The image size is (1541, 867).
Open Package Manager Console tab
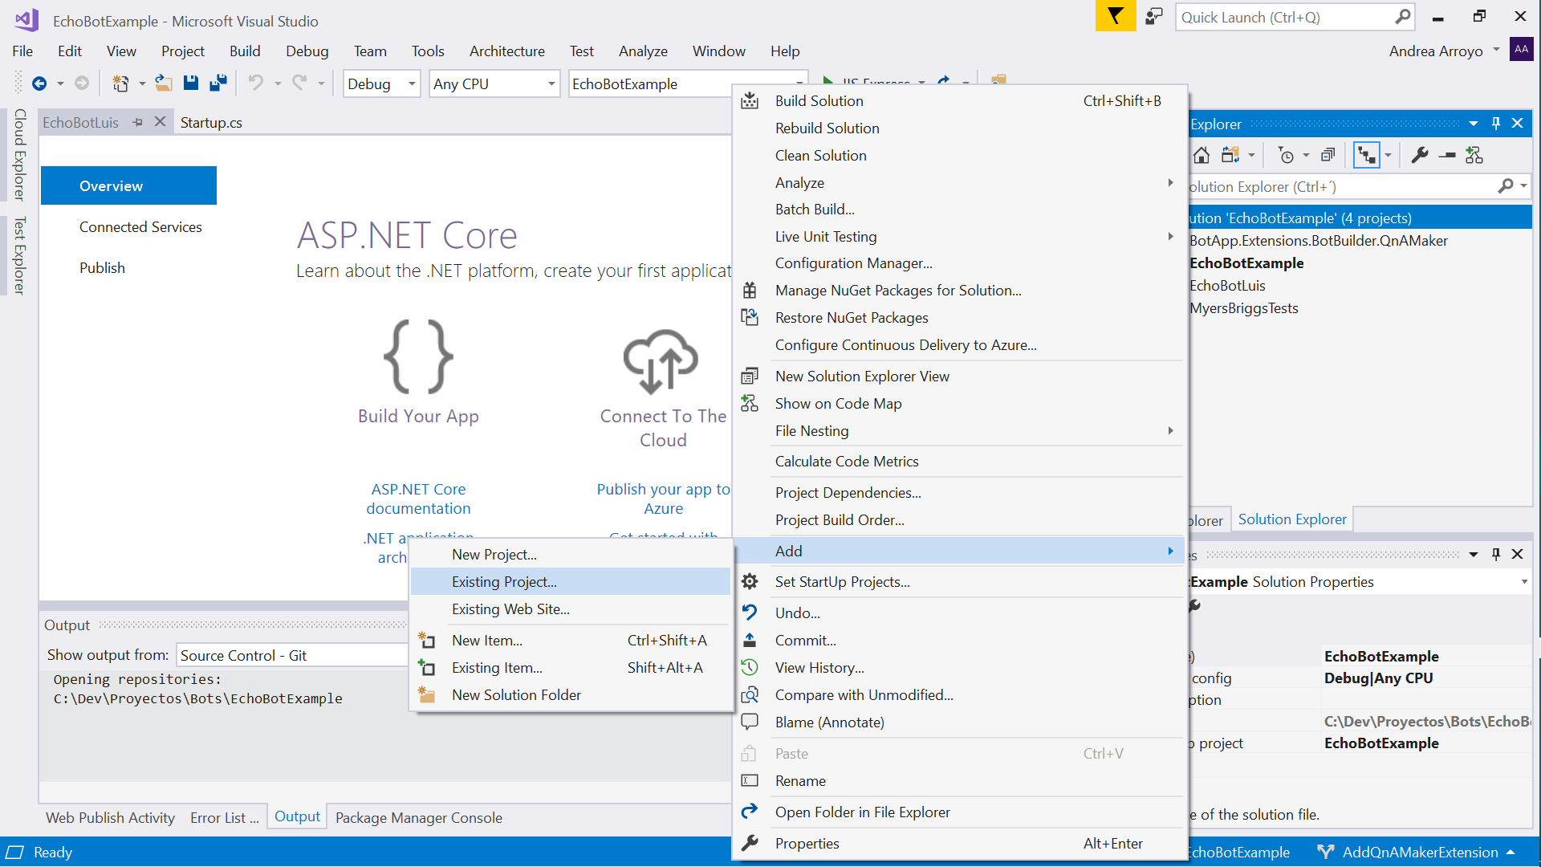tap(419, 817)
